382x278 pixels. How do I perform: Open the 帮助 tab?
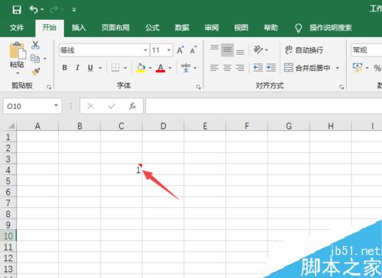tap(270, 27)
